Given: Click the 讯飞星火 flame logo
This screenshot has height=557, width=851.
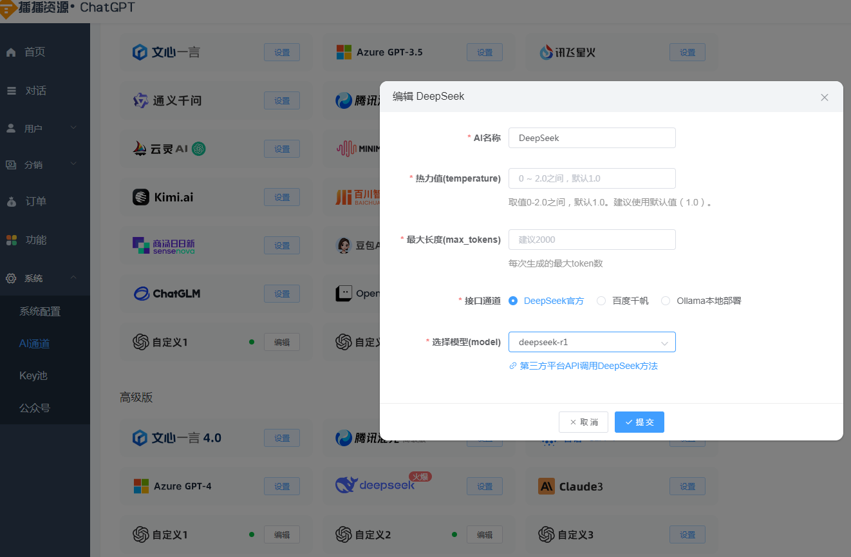Looking at the screenshot, I should (547, 52).
